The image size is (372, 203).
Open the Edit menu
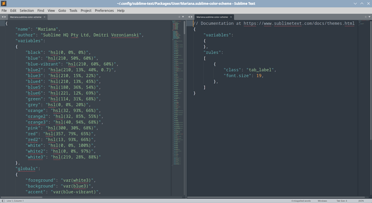13,10
